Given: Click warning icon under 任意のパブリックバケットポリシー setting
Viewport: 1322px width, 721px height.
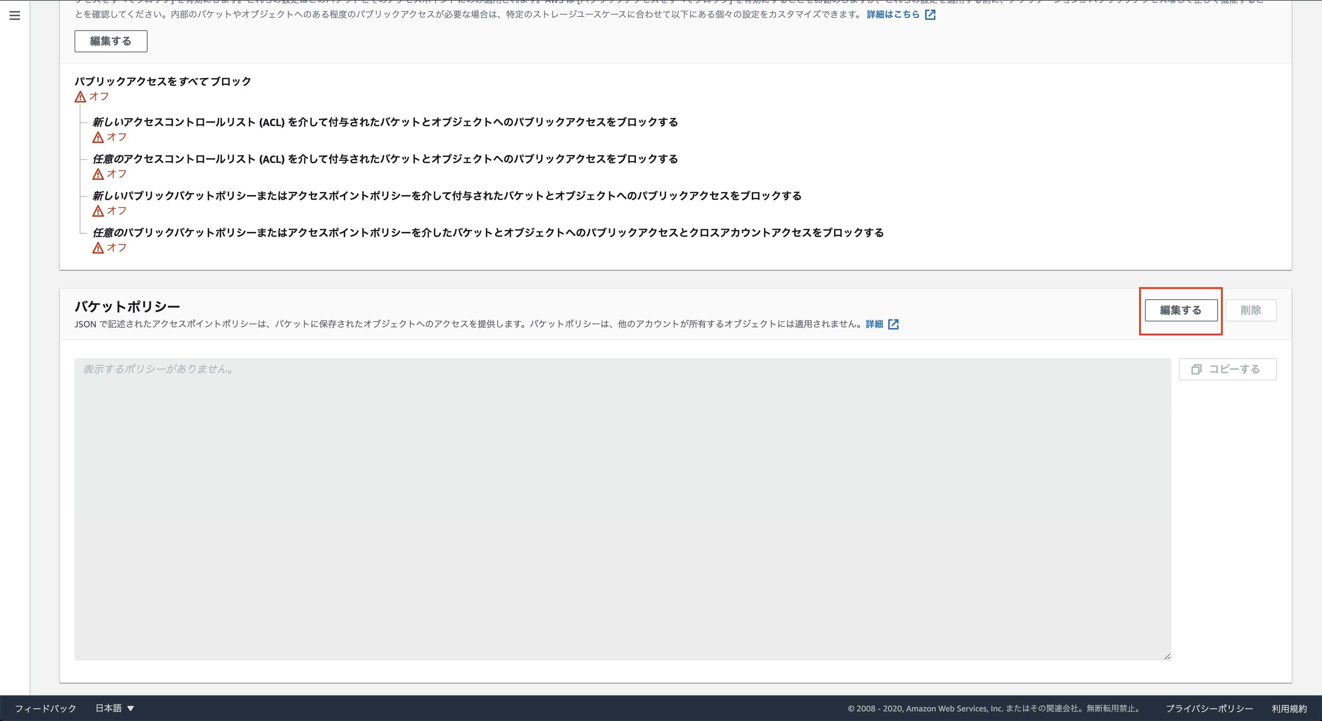Looking at the screenshot, I should click(x=97, y=248).
